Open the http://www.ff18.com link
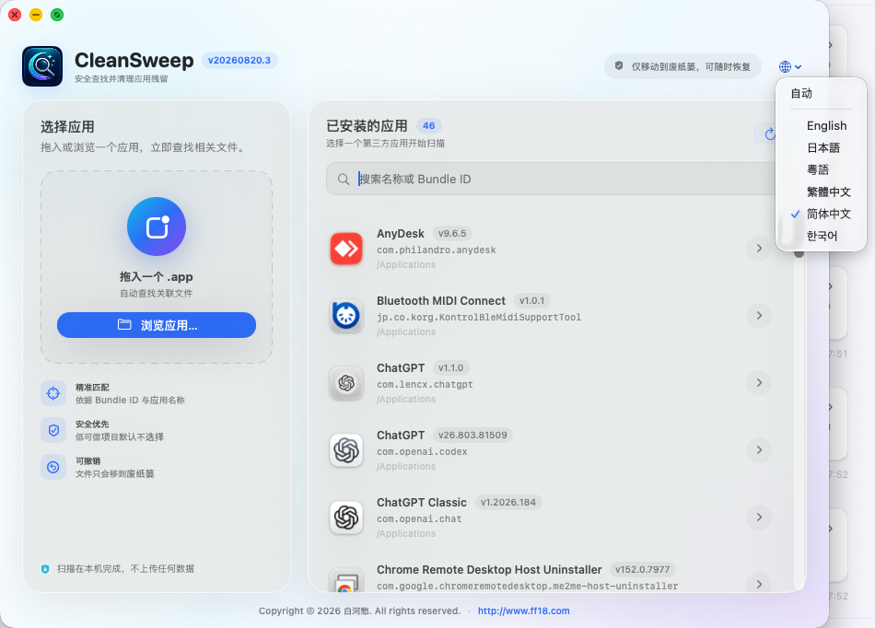 pos(523,611)
